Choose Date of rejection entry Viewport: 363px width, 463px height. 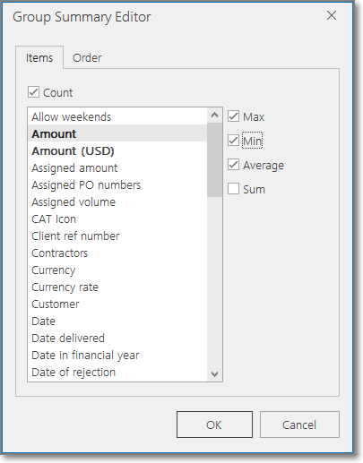[117, 372]
